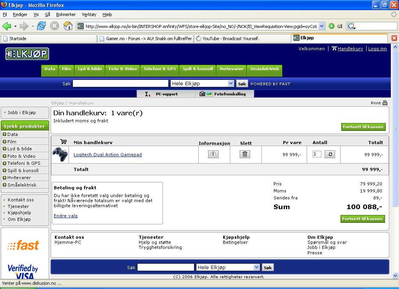Click the Antall quantity input field
Image resolution: width=399 pixels, height=289 pixels.
317,154
